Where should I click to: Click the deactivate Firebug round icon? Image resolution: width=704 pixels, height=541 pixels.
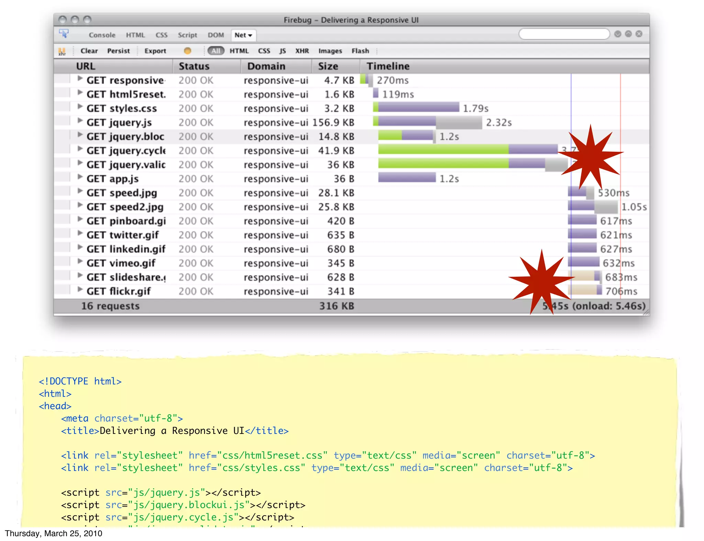pos(639,34)
